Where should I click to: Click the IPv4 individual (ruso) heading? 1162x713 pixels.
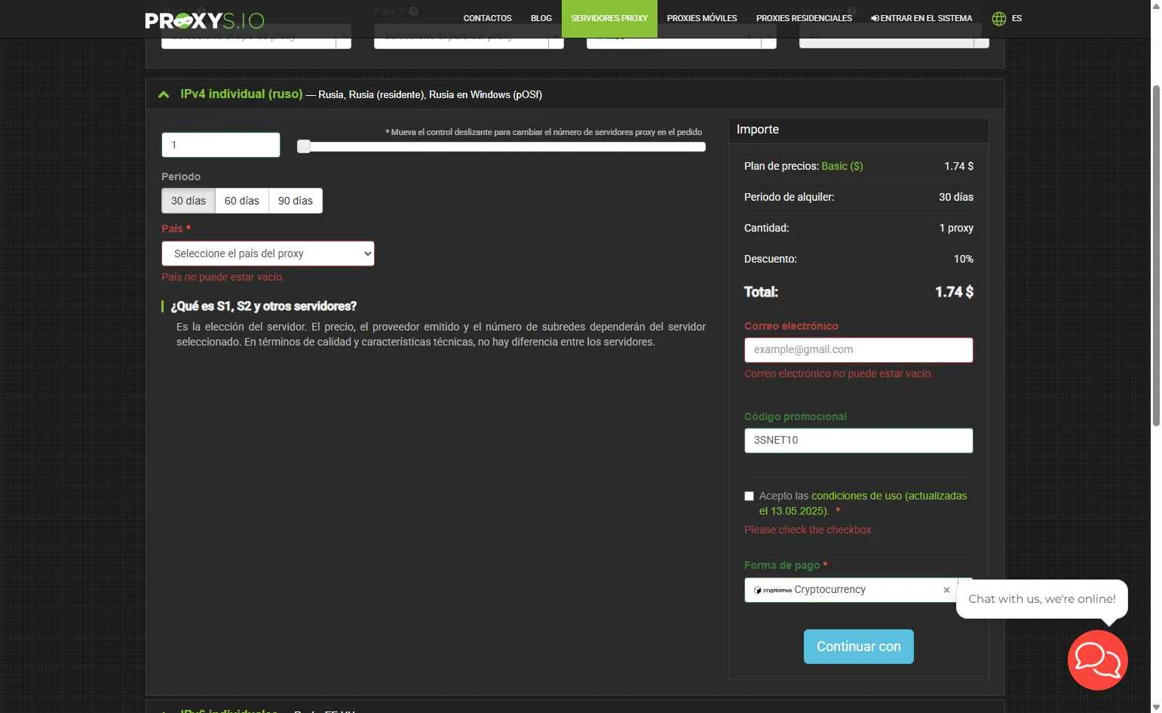point(241,94)
